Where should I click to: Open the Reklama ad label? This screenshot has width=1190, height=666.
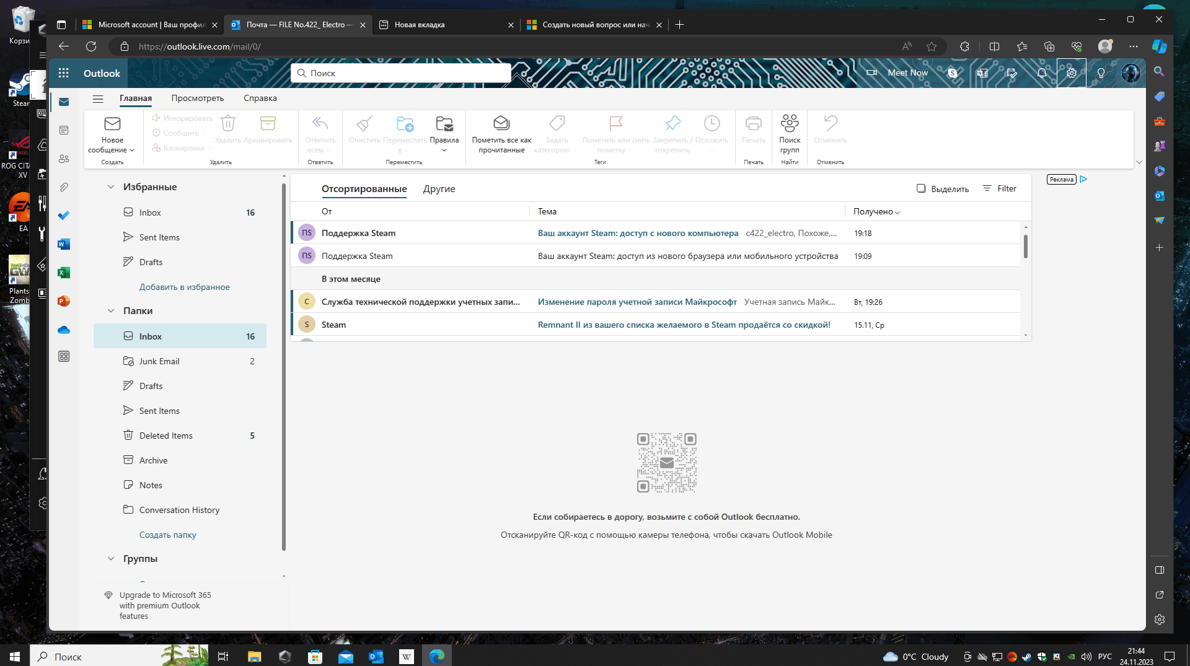pos(1062,180)
